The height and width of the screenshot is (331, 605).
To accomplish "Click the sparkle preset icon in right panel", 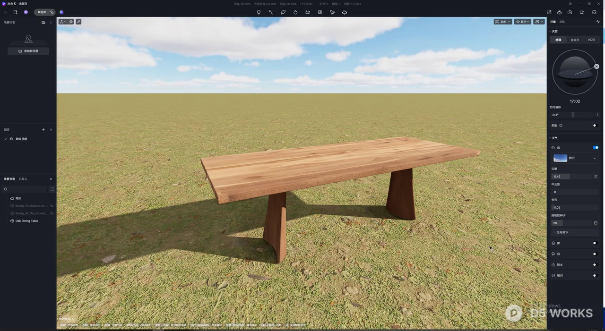I will [598, 22].
